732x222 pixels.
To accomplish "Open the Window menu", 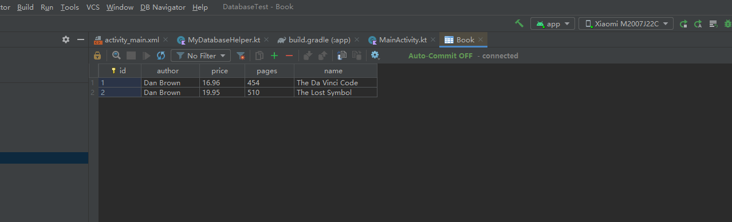I will tap(120, 7).
